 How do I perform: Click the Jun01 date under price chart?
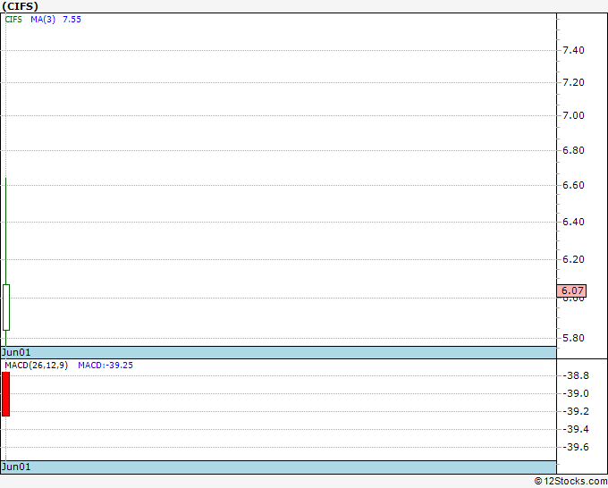click(16, 352)
